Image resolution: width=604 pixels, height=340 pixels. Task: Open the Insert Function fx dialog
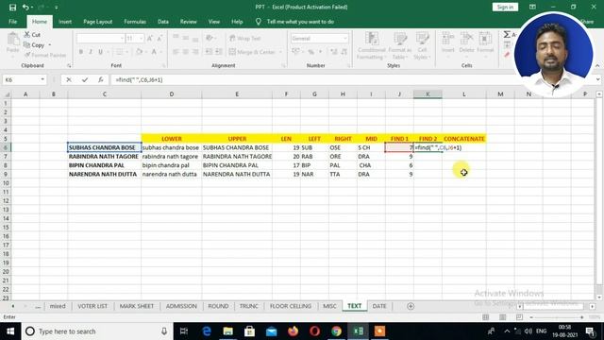point(101,79)
